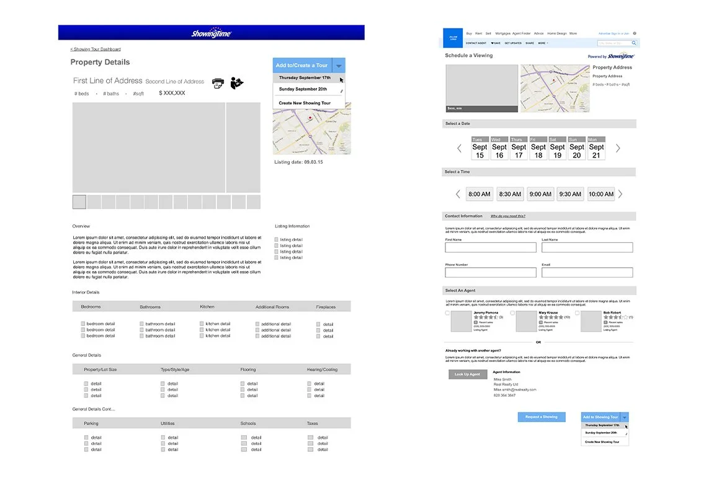Choose Sunday September 20th in left tour menu

(309, 89)
